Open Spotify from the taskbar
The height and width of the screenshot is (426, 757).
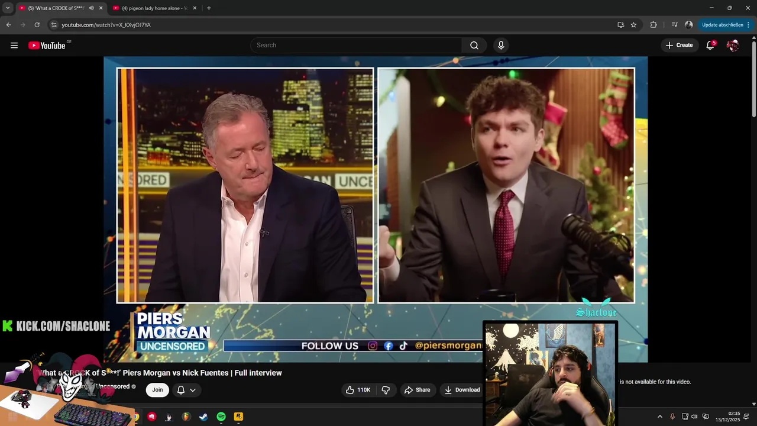point(221,417)
